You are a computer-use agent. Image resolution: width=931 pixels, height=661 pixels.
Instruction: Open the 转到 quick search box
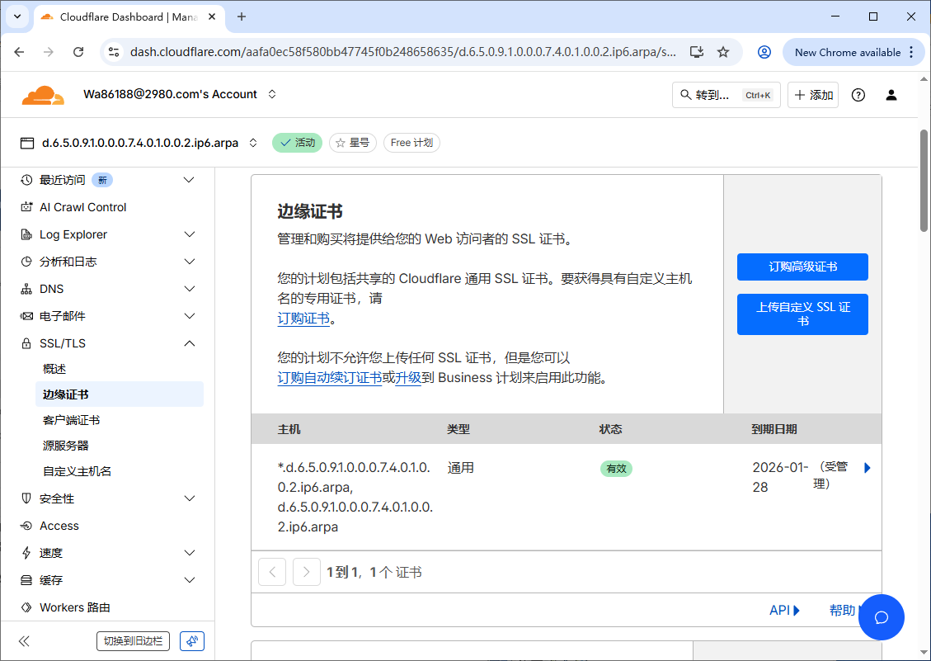(726, 94)
